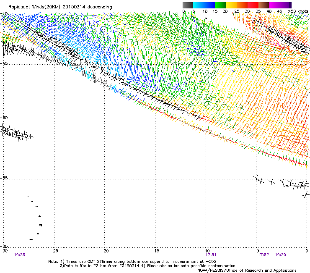
Task: Click the purple 17:51 pass time
Action: 211,255
